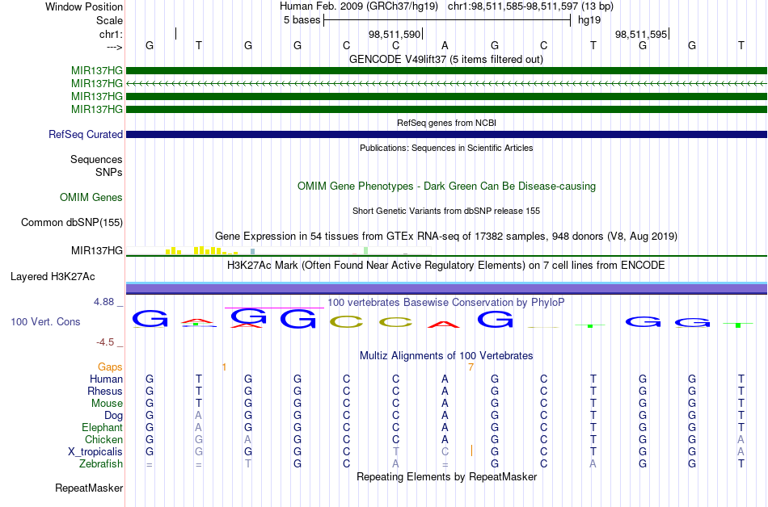Viewport: 768px width, 507px height.
Task: Open Short Genetic Variants from dbSNP release 155
Action: pyautogui.click(x=446, y=211)
